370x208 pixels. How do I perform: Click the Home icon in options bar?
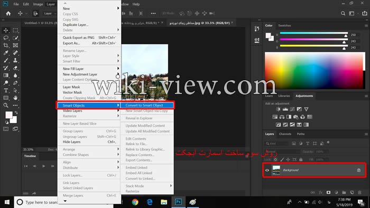[8, 13]
